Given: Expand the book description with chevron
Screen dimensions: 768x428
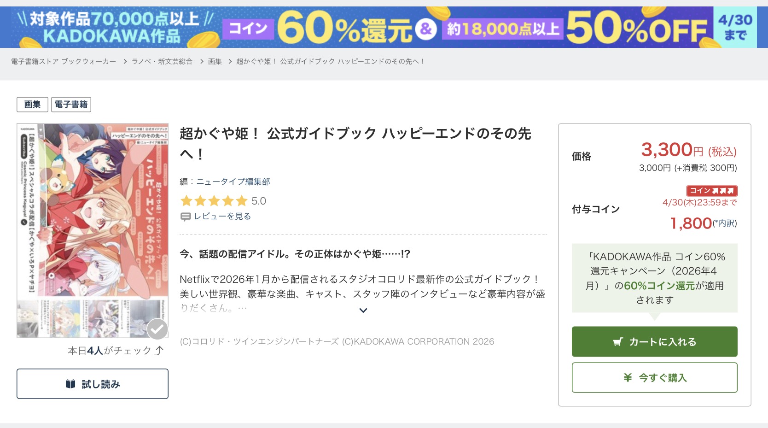Looking at the screenshot, I should pyautogui.click(x=363, y=311).
